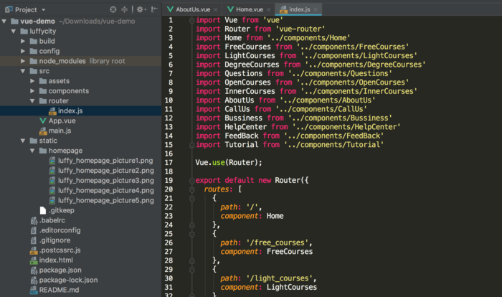Open package.json in the project tree
Screen dimensions: 502x297
(60, 270)
